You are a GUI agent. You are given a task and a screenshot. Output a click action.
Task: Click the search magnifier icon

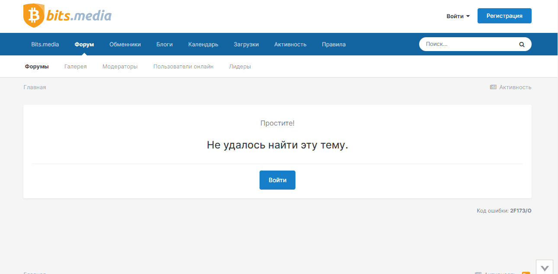tap(522, 44)
